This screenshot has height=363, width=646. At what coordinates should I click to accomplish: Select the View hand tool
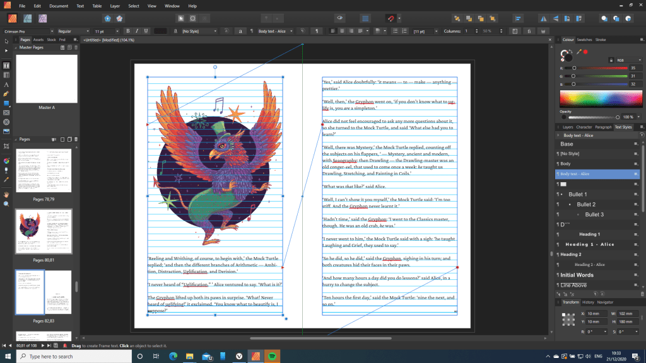(6, 194)
